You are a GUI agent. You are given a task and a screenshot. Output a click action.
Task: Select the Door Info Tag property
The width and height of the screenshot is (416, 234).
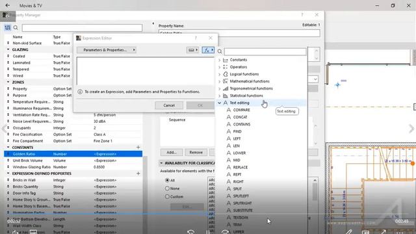[73, 193]
